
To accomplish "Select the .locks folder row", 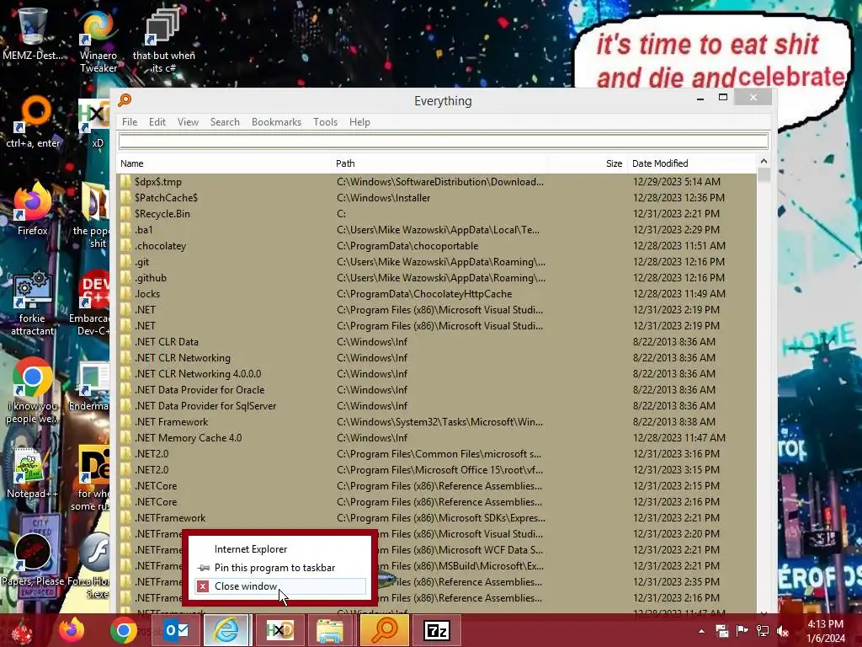I will click(x=436, y=294).
